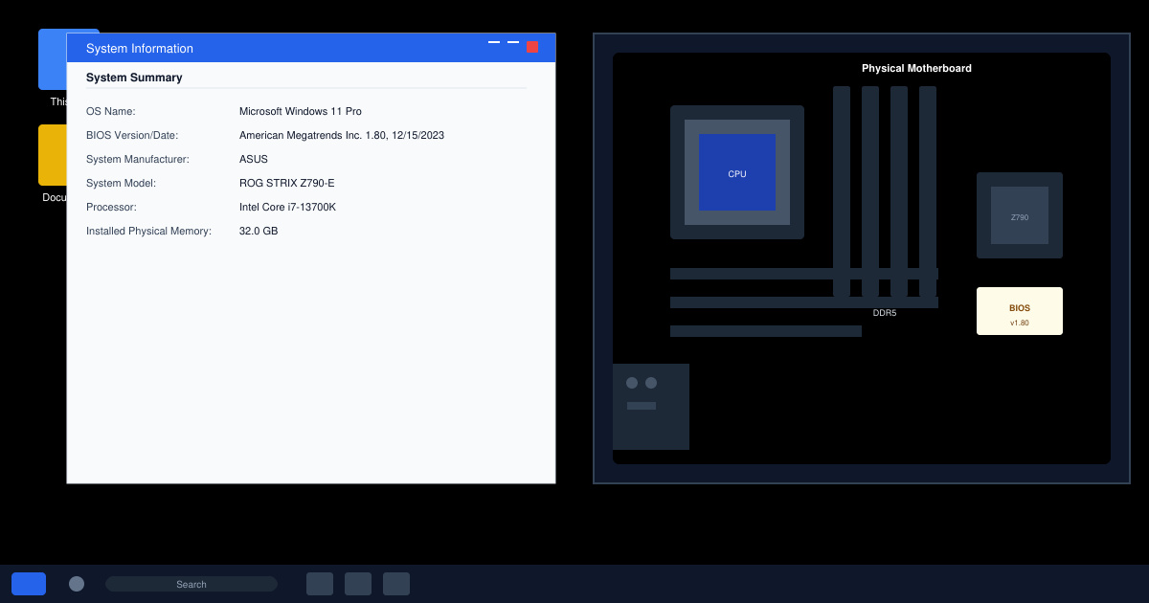Click the middle window control of System Information
Image resolution: width=1149 pixels, height=603 pixels.
tap(513, 42)
